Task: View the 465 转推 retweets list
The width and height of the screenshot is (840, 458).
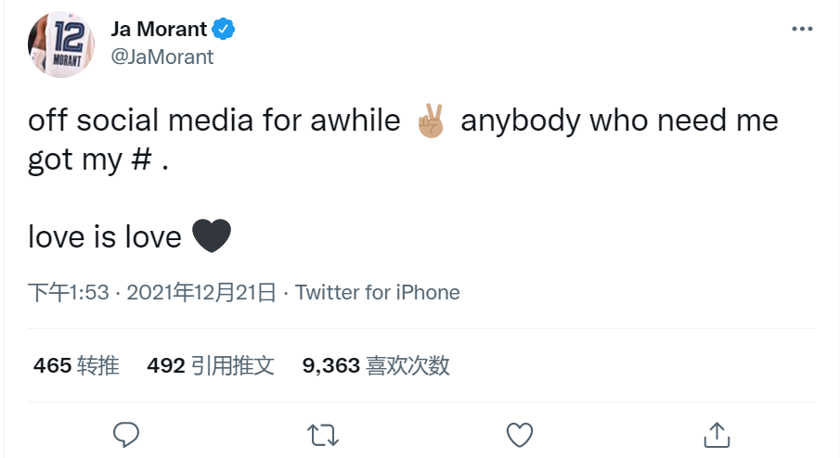Action: tap(76, 365)
